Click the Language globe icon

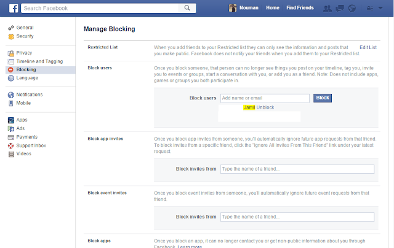pos(11,78)
